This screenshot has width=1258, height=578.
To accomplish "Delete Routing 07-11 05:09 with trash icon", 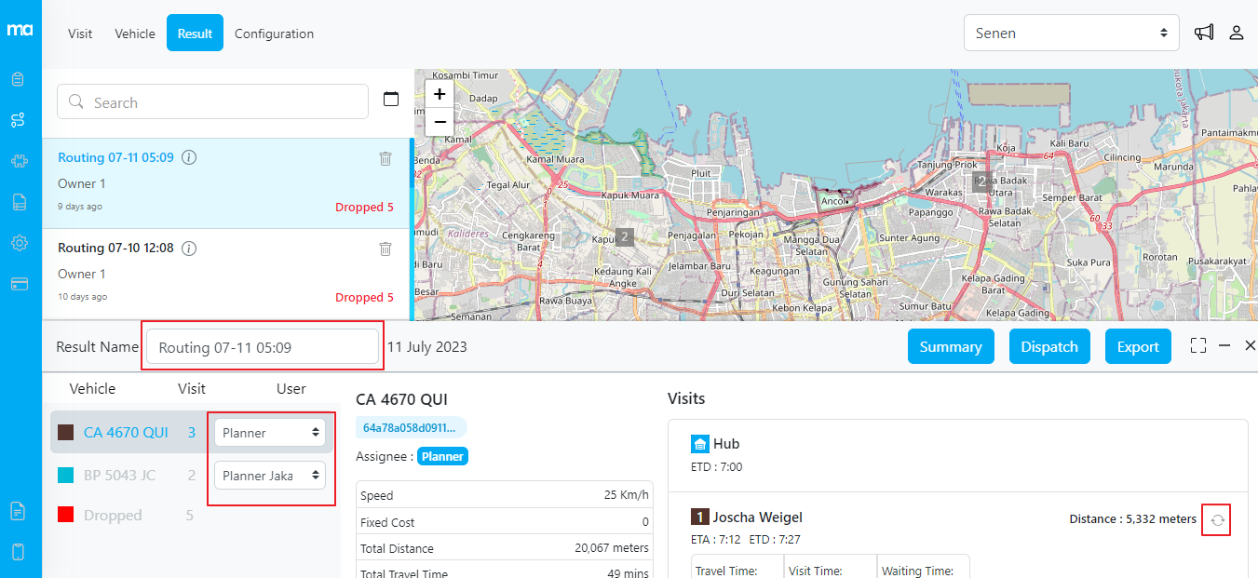I will pos(386,158).
